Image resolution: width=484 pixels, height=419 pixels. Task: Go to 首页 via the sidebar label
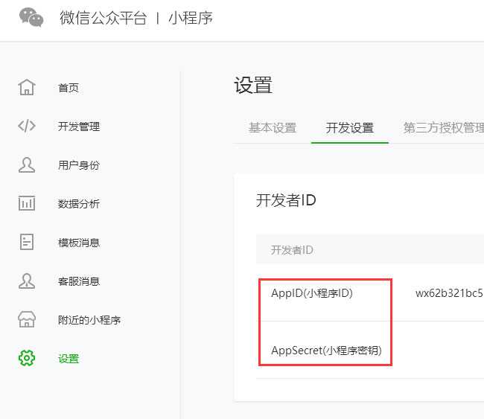point(69,88)
